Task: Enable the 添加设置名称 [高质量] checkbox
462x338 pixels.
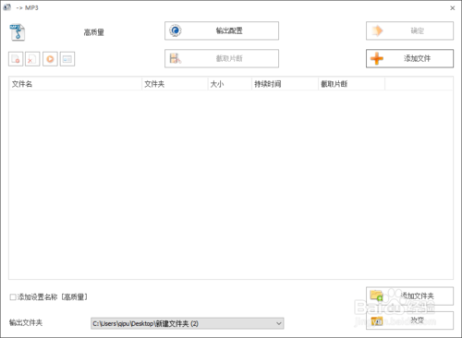Action: [13, 297]
